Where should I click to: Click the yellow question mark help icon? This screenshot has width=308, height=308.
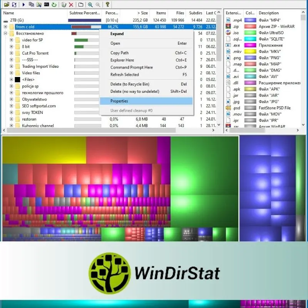tap(107, 5)
